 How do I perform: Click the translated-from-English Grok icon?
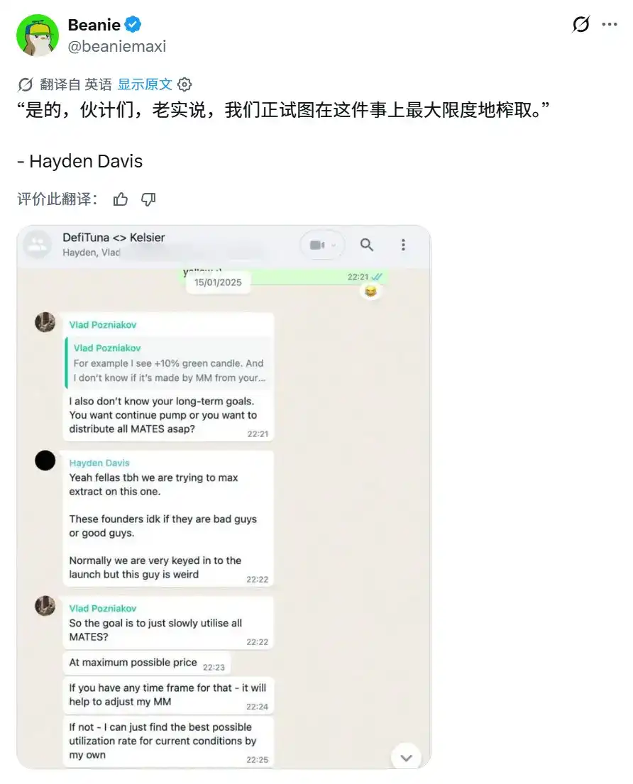25,84
